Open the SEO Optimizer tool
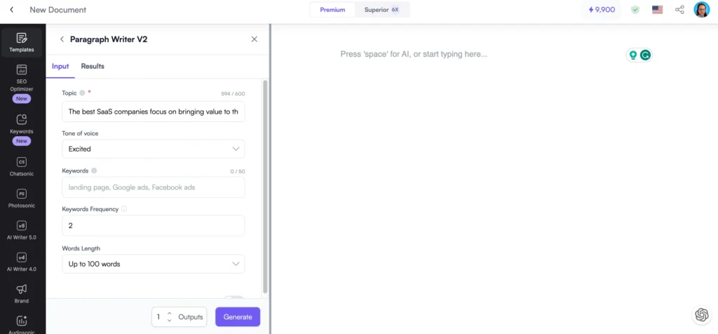 [x=22, y=81]
